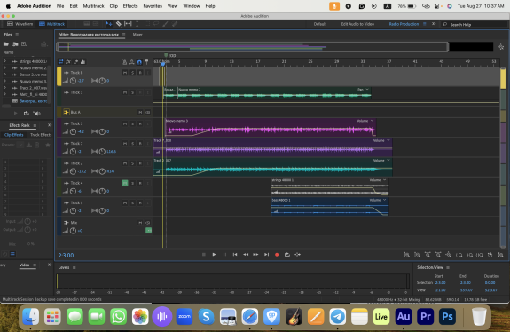Switch to Waveform view
This screenshot has height=332, width=510.
pyautogui.click(x=20, y=24)
